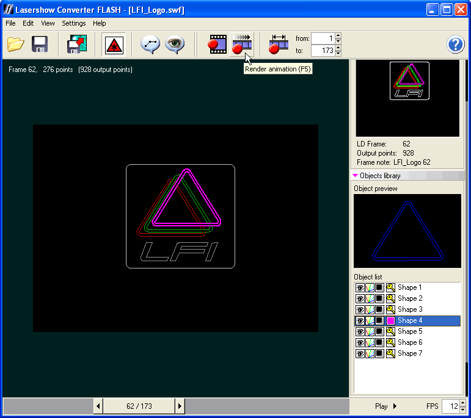This screenshot has width=471, height=418.
Task: Toggle visibility eye for Shape 1
Action: coord(360,287)
